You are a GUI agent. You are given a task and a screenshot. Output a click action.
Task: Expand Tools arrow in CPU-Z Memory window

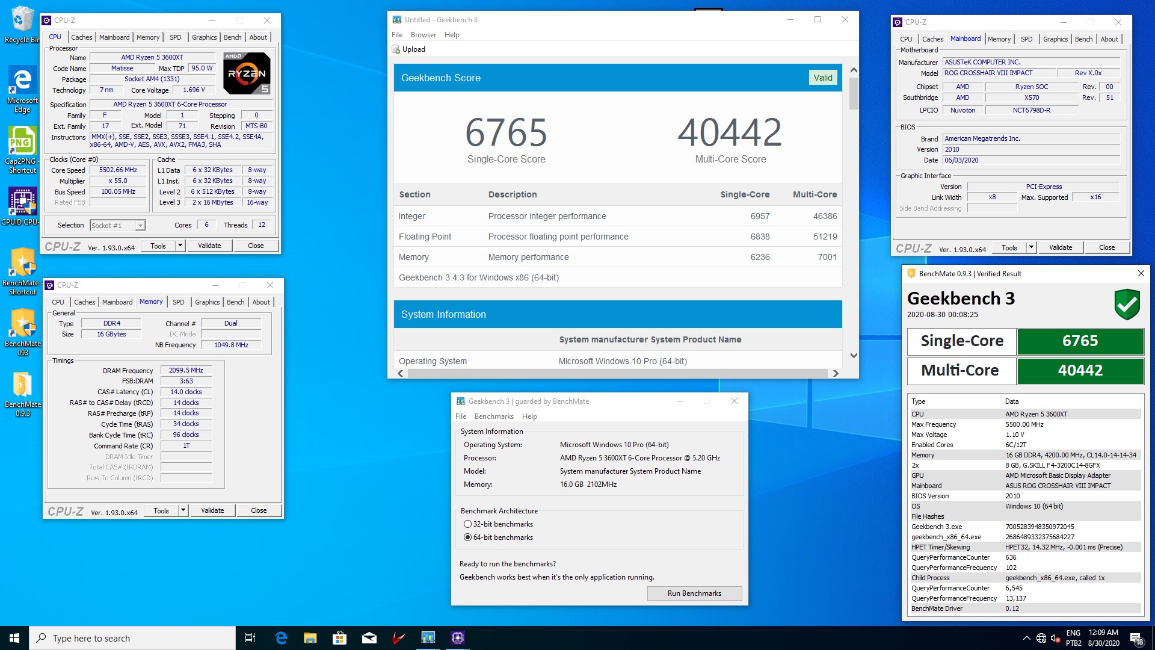click(183, 510)
